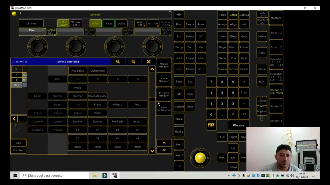Select the StrobeDutyCycle attribute
This screenshot has height=185, width=330.
[98, 96]
